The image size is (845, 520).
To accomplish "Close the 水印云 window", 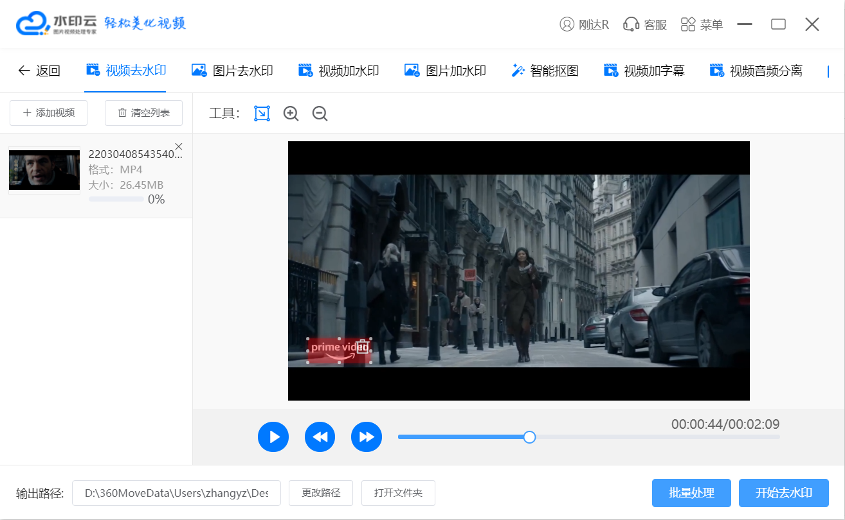I will (812, 24).
